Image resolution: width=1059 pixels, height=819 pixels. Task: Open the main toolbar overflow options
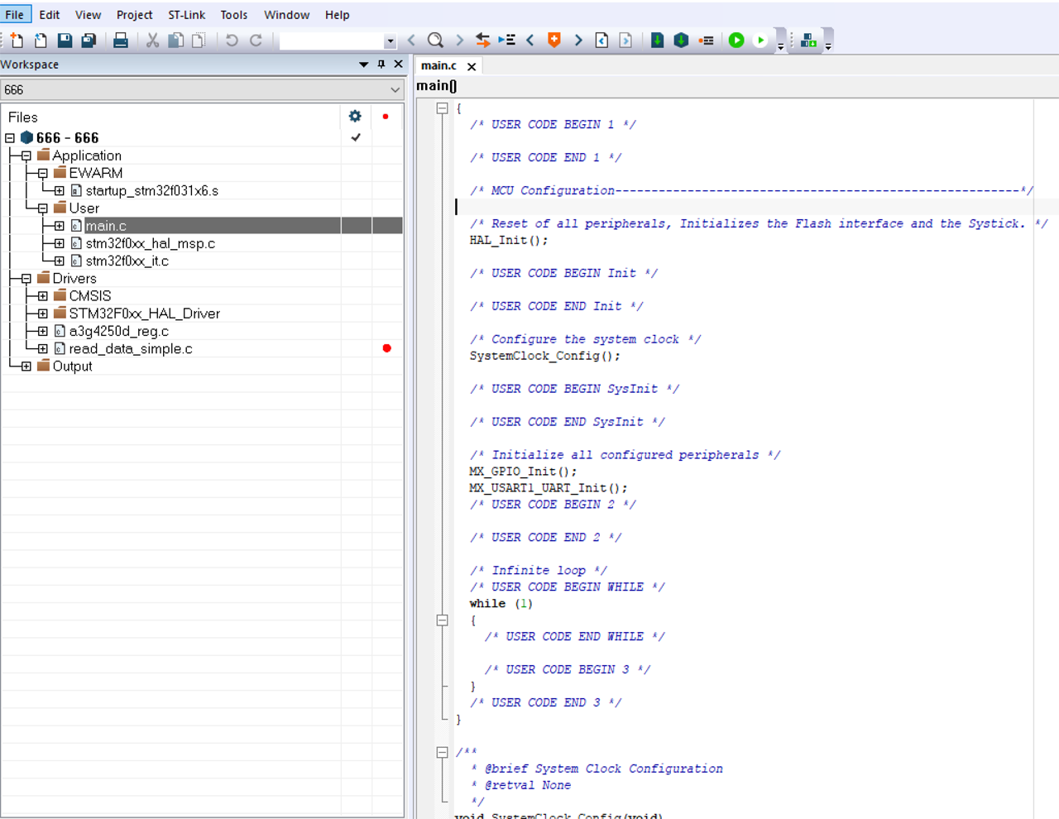pos(780,46)
